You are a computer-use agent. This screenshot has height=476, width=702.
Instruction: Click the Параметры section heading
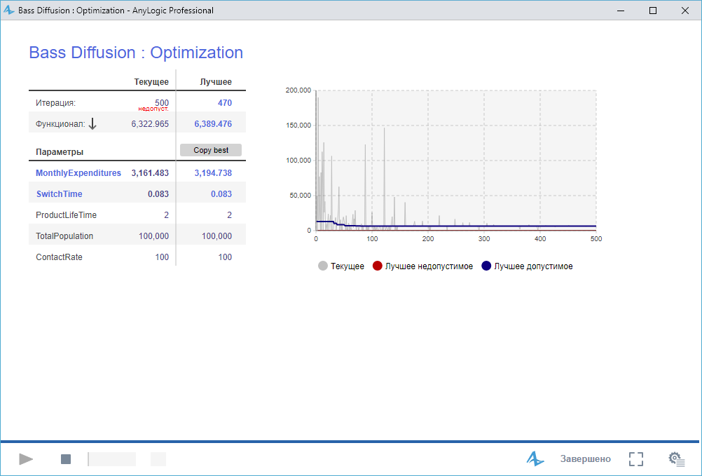(x=60, y=152)
